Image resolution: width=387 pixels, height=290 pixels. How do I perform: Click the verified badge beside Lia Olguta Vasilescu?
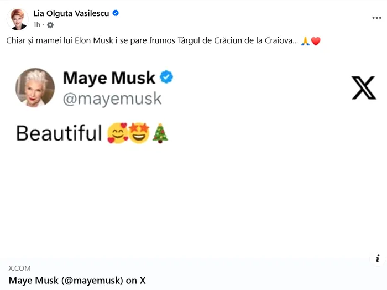pos(116,13)
